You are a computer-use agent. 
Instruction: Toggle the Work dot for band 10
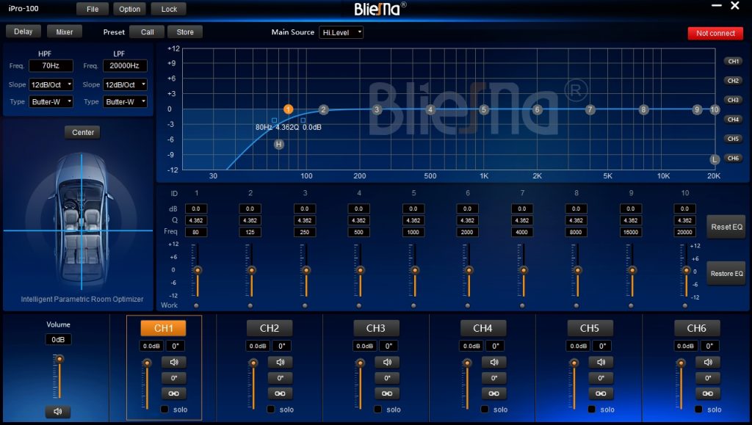[685, 305]
